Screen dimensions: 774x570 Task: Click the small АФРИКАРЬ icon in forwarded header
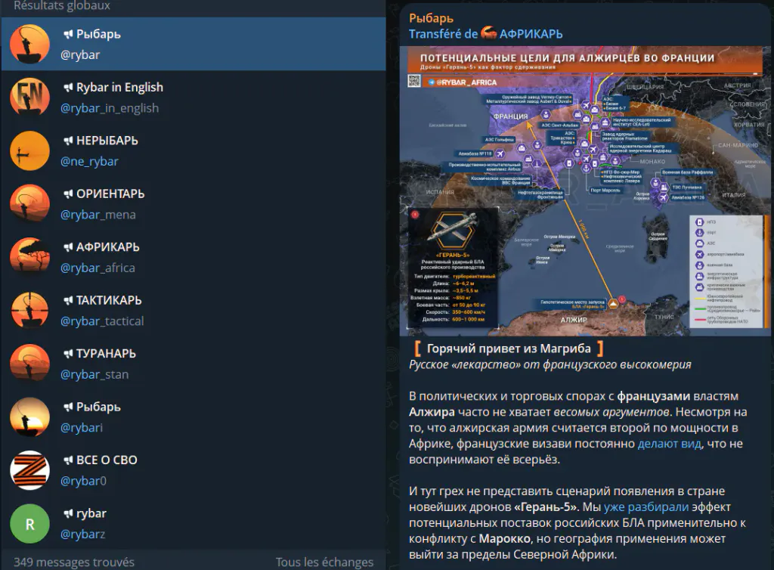coord(489,33)
